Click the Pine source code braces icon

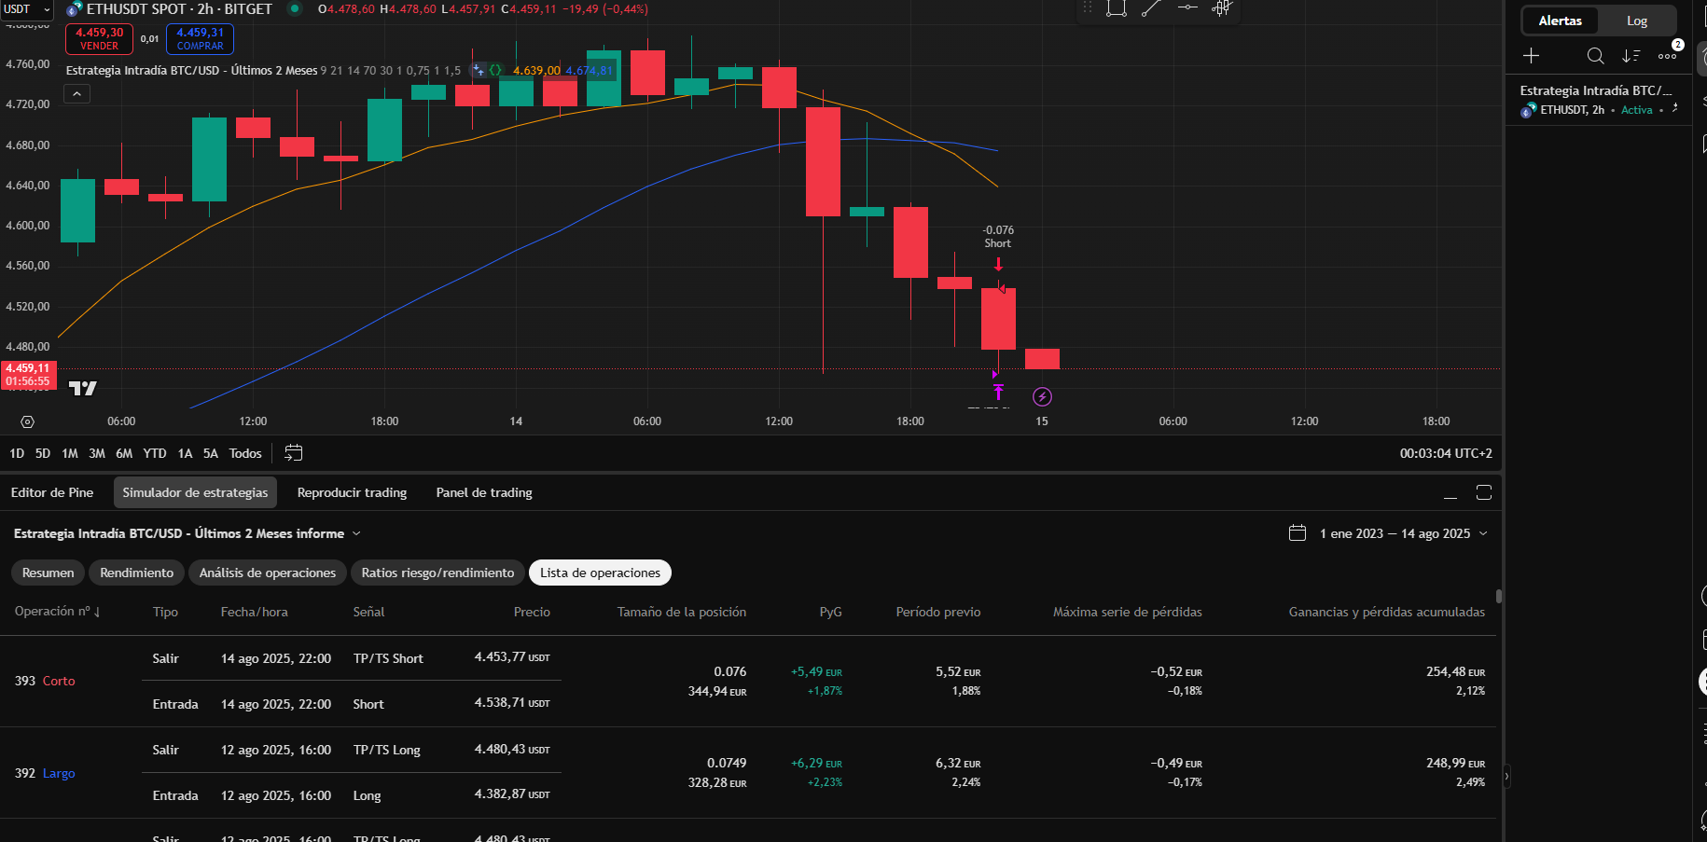click(495, 70)
